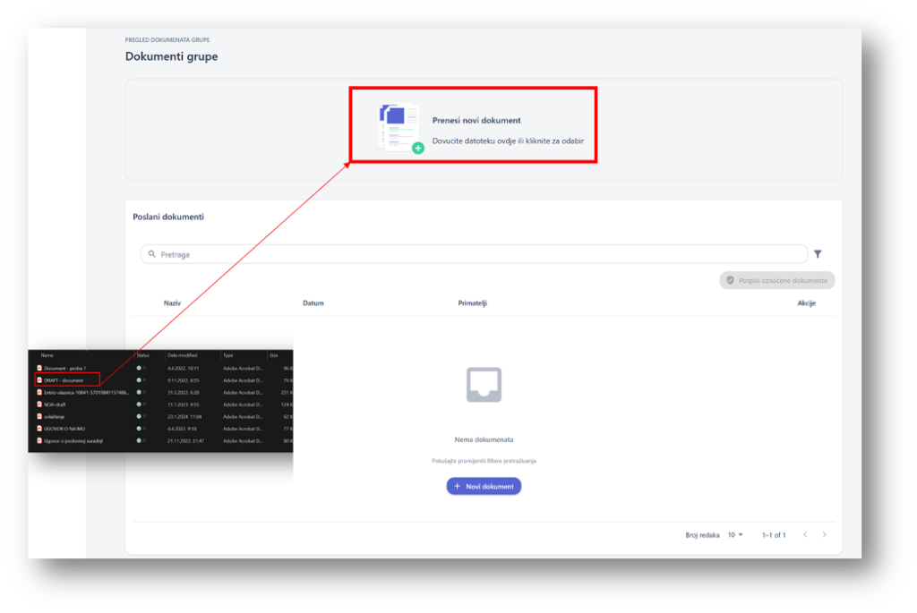Click Potpiši označene dokumente button
The height and width of the screenshot is (613, 917).
776,280
